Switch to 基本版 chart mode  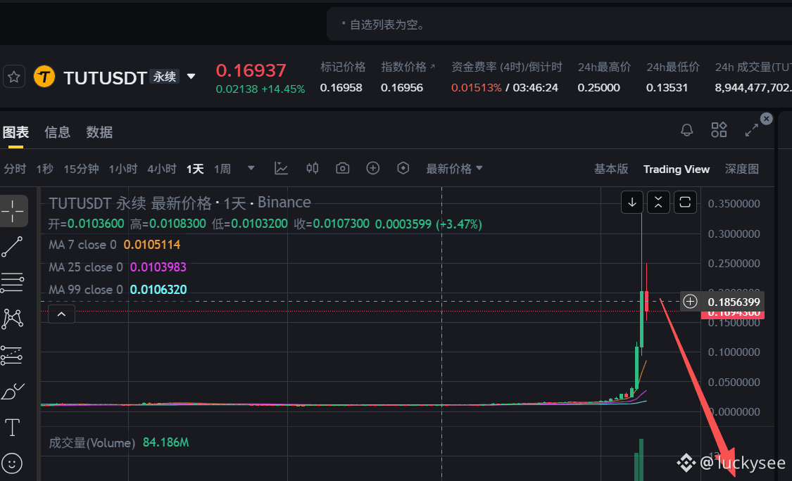[x=611, y=169]
